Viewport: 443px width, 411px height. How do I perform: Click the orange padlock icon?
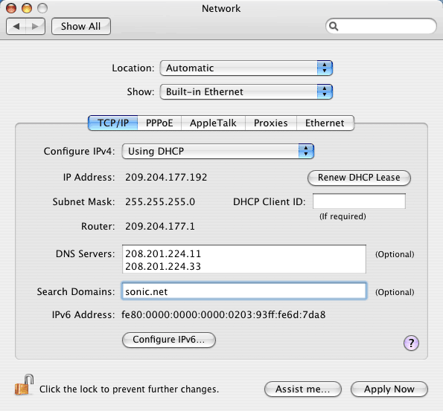point(24,385)
